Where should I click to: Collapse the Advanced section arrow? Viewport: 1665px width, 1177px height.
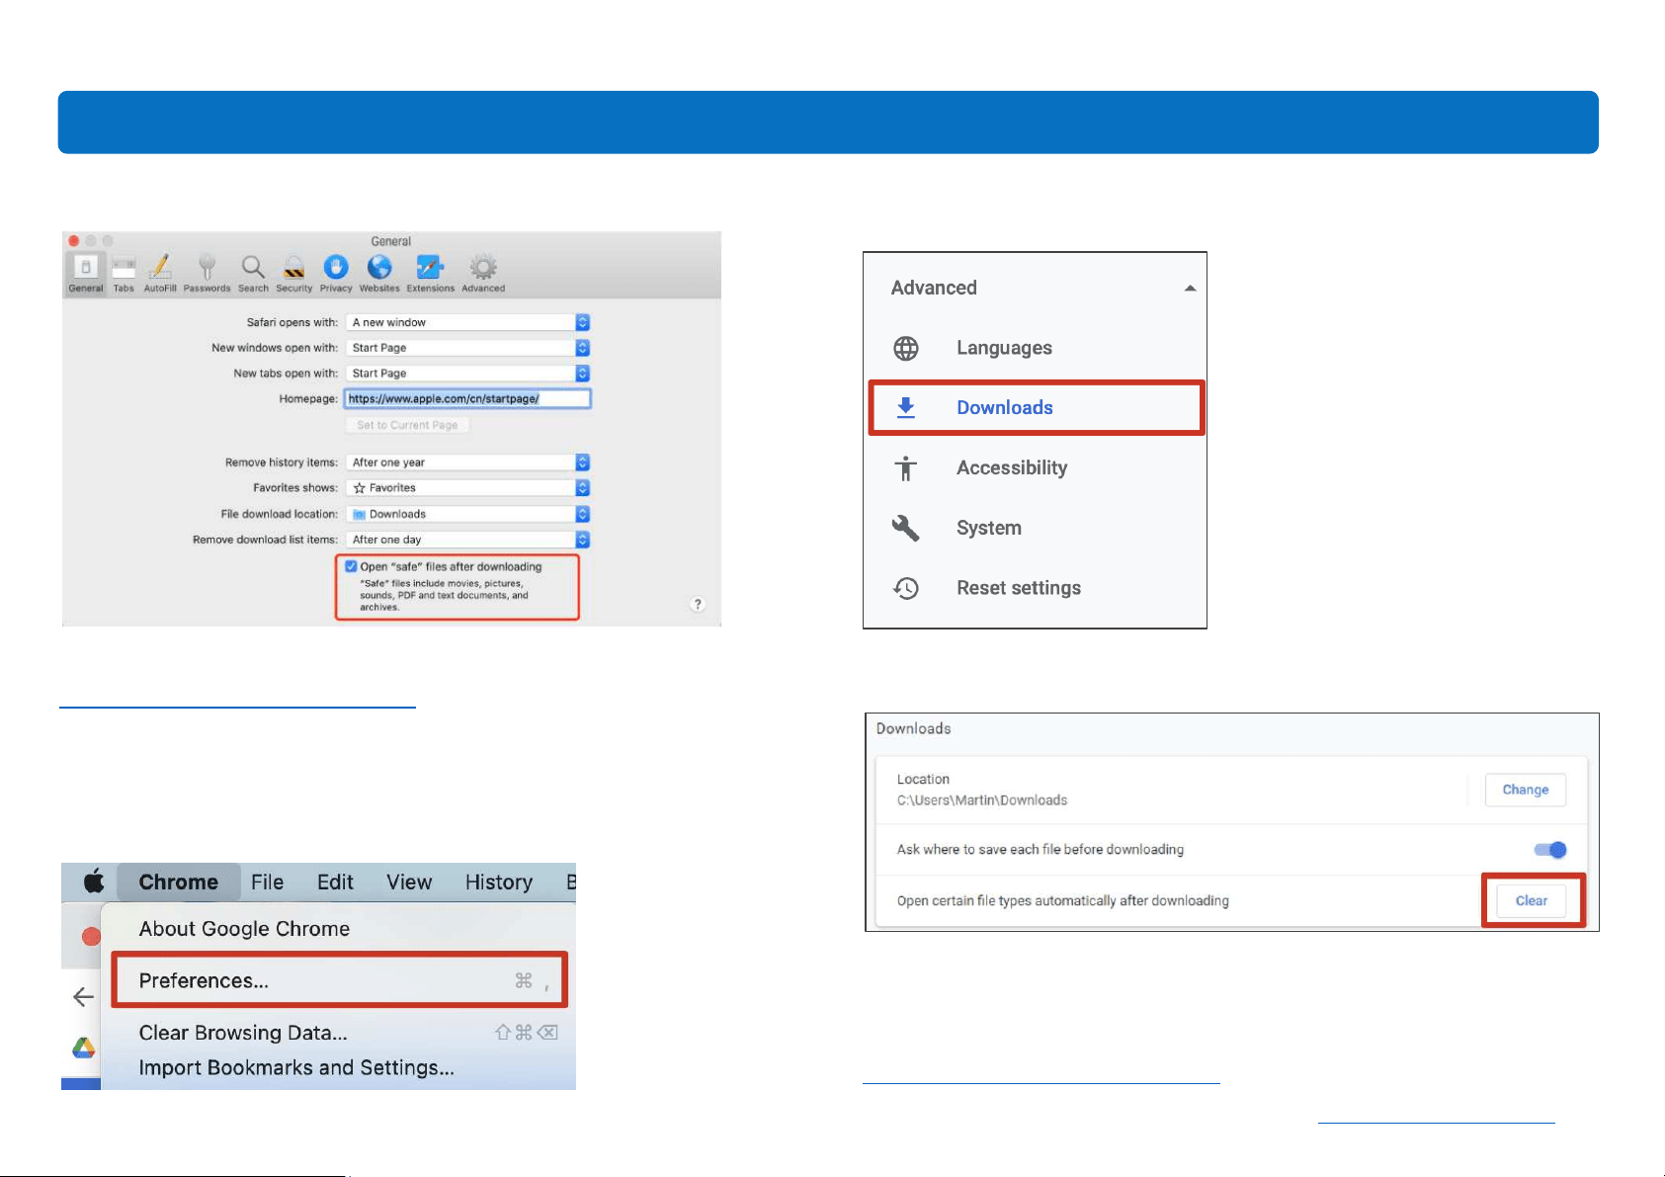[1190, 289]
